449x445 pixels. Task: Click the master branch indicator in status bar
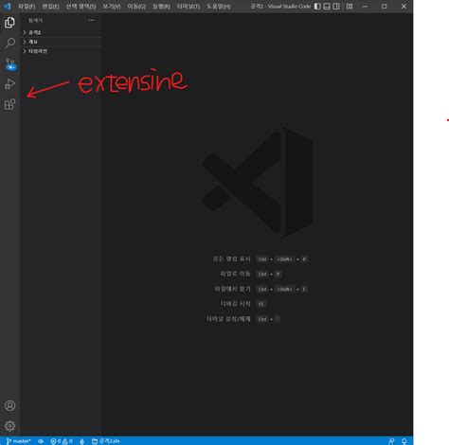click(x=19, y=441)
